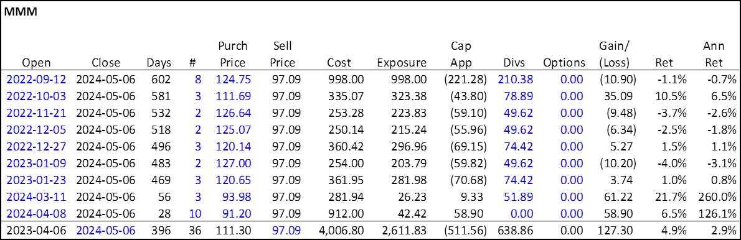Click the Open date 2022-10-03 cell
Screen dimensions: 741x240
pos(37,96)
